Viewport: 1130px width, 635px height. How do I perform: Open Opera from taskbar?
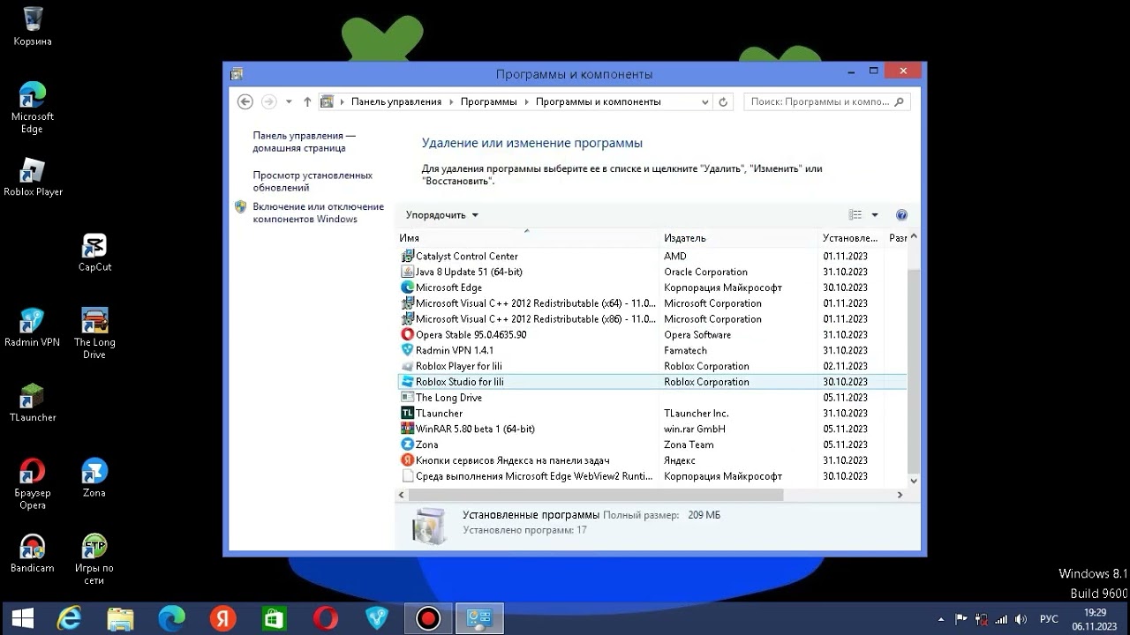(326, 618)
